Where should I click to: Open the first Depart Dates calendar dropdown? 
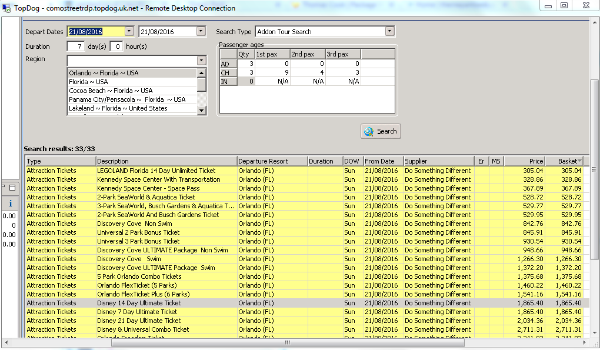[x=129, y=32]
